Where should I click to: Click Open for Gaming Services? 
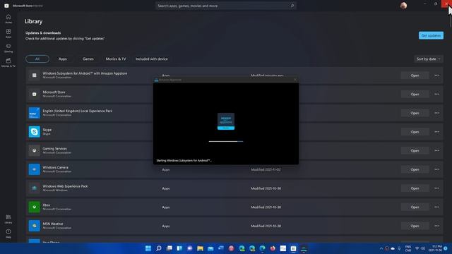(x=415, y=150)
